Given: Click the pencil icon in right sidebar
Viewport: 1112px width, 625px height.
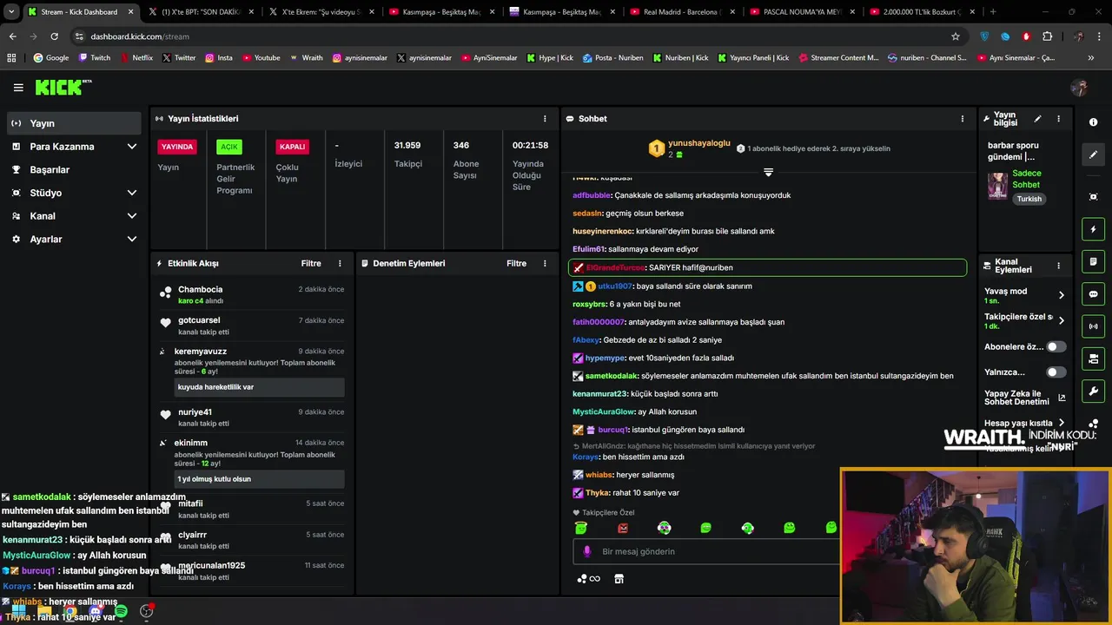Looking at the screenshot, I should [x=1094, y=155].
